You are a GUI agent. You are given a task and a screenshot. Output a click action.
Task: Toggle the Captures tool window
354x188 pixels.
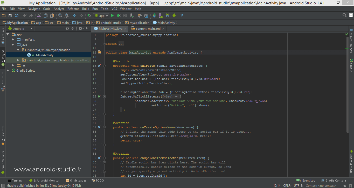[x=3, y=36]
